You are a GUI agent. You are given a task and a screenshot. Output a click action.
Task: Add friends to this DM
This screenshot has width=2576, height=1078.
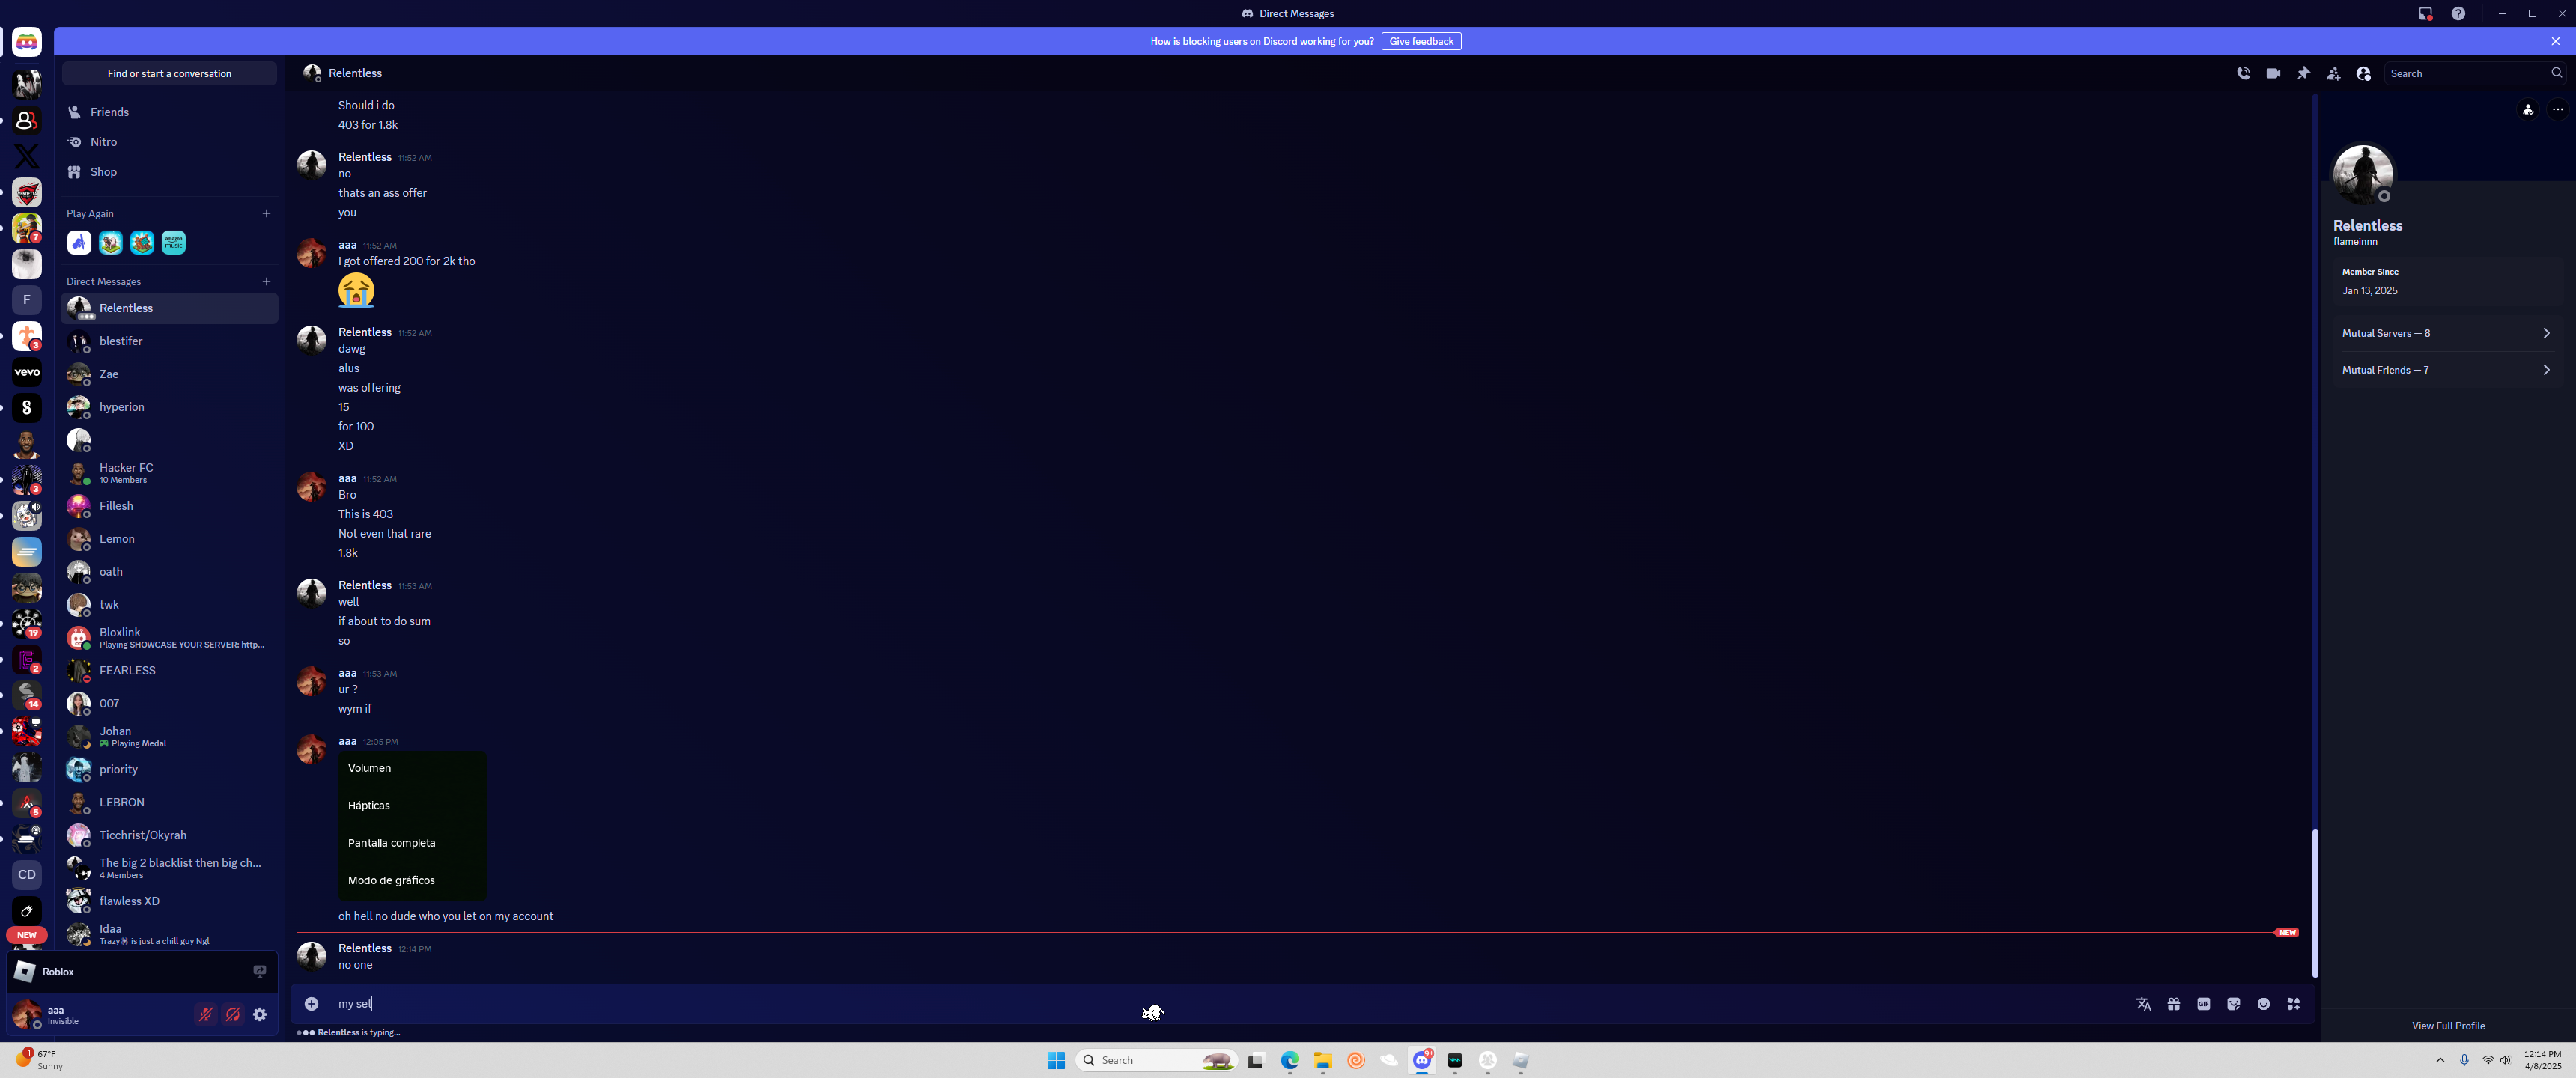click(2333, 73)
